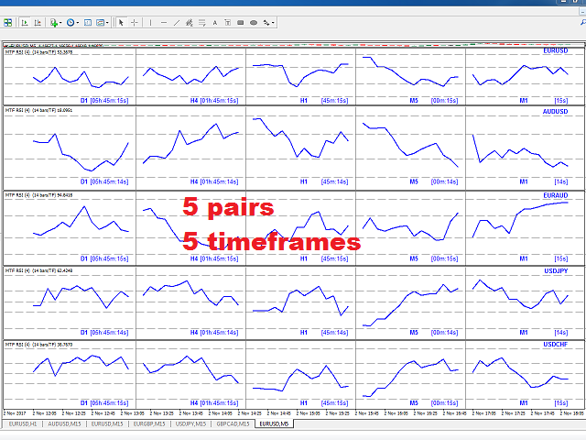Click the EURUSD pair label
This screenshot has height=440, width=586.
click(x=556, y=50)
